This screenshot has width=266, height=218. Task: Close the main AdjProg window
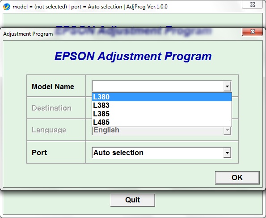pyautogui.click(x=252, y=4)
